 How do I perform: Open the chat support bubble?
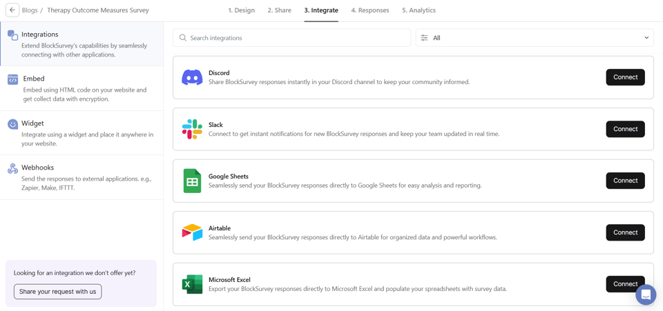click(x=646, y=294)
